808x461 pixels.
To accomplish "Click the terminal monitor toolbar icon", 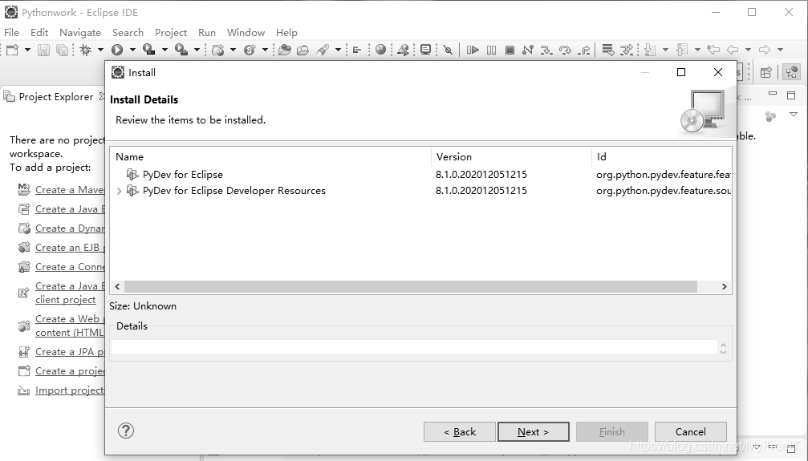I will pos(425,50).
